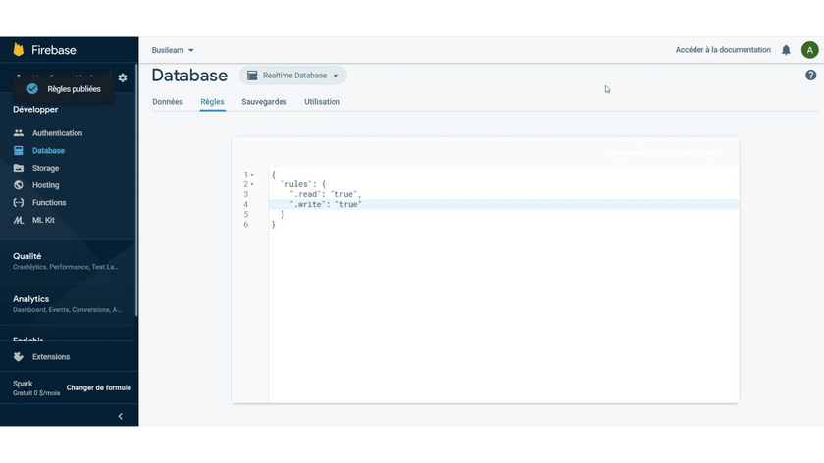Click the Règles publiées toast notification

pyautogui.click(x=64, y=89)
